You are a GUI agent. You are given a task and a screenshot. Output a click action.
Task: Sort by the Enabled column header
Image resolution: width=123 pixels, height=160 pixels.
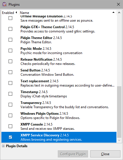(10, 13)
